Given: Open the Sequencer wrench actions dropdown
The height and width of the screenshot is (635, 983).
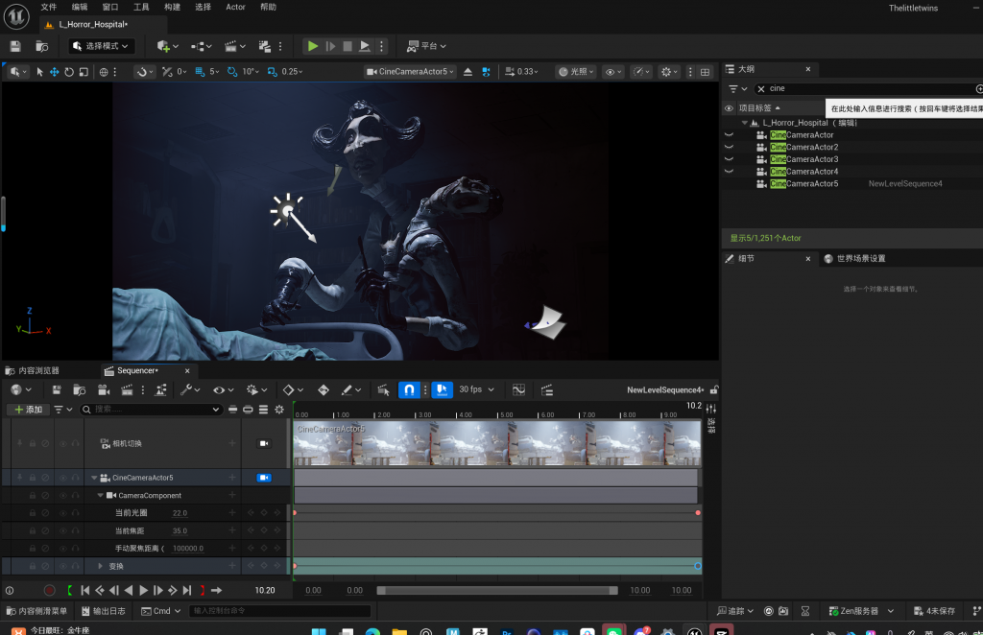Looking at the screenshot, I should tap(189, 390).
